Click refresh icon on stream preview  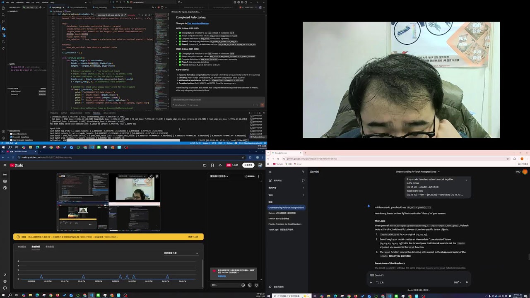point(151,176)
